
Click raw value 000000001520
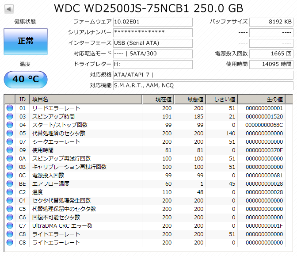tap(264, 117)
